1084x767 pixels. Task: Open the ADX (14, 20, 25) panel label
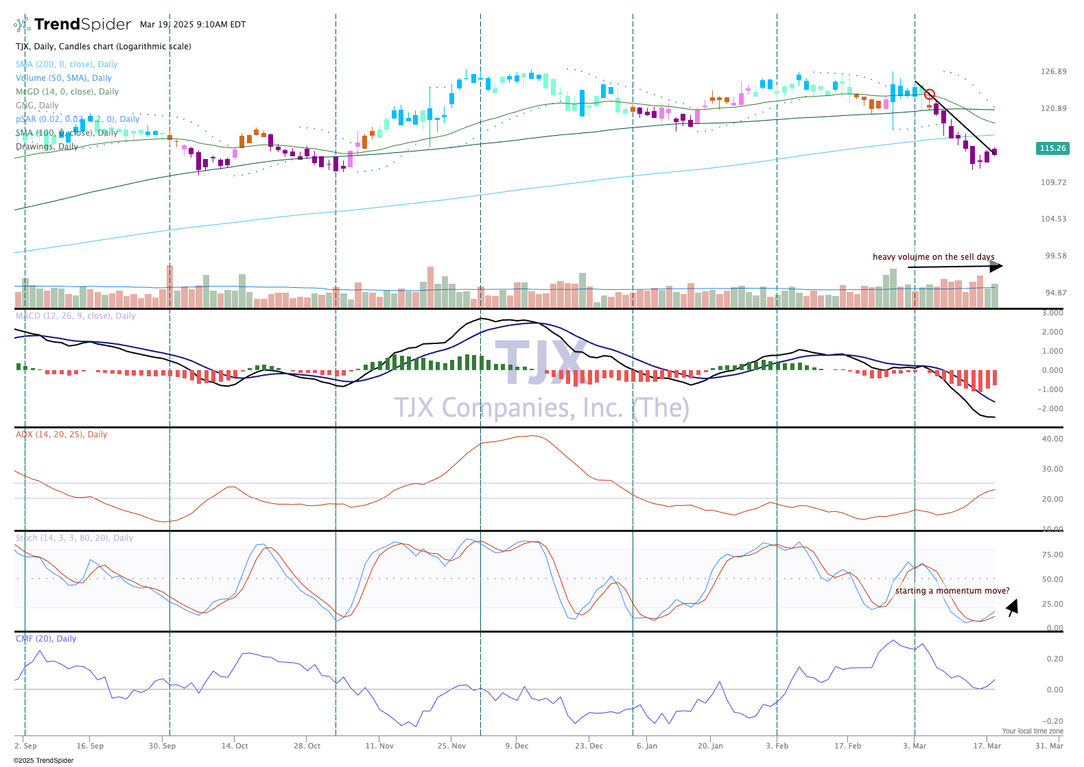pos(62,435)
